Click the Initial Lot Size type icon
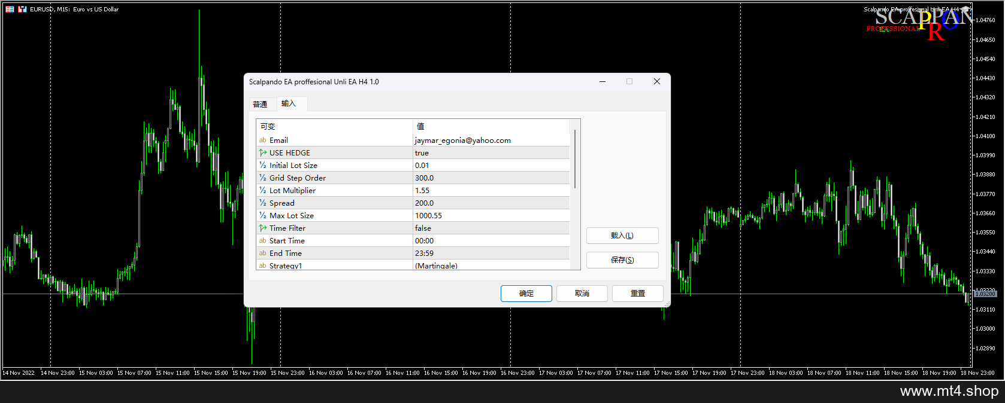Viewport: 1005px width, 403px height. pyautogui.click(x=262, y=166)
